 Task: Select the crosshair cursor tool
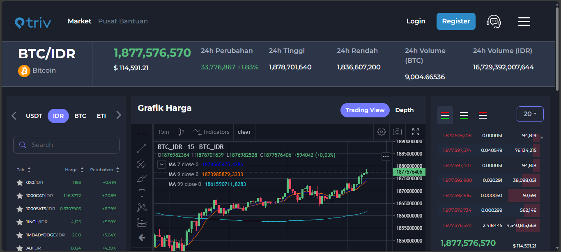pyautogui.click(x=142, y=134)
